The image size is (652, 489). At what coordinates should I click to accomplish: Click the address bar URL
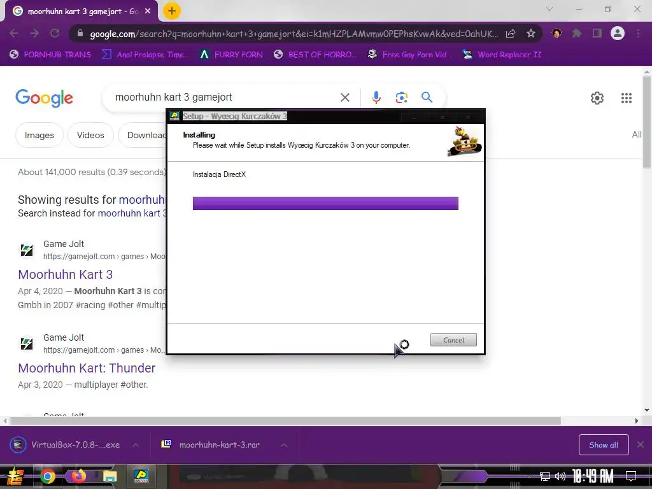click(294, 34)
